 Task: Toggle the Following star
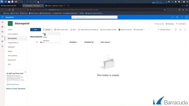click(x=170, y=24)
